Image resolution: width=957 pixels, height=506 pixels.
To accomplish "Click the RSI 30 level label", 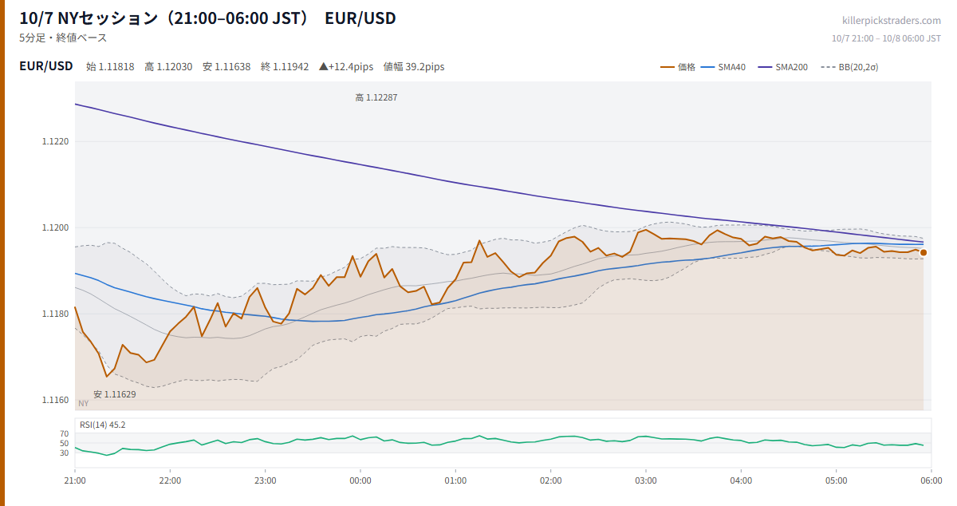I will [x=65, y=453].
